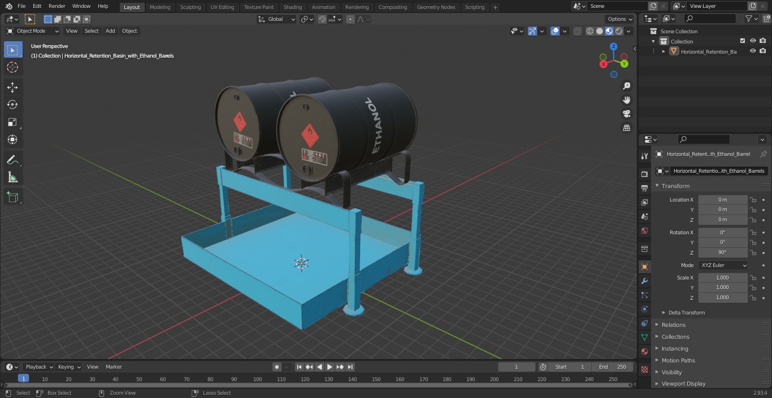Switch to Rendered viewport shading
This screenshot has height=398, width=772.
click(x=619, y=31)
